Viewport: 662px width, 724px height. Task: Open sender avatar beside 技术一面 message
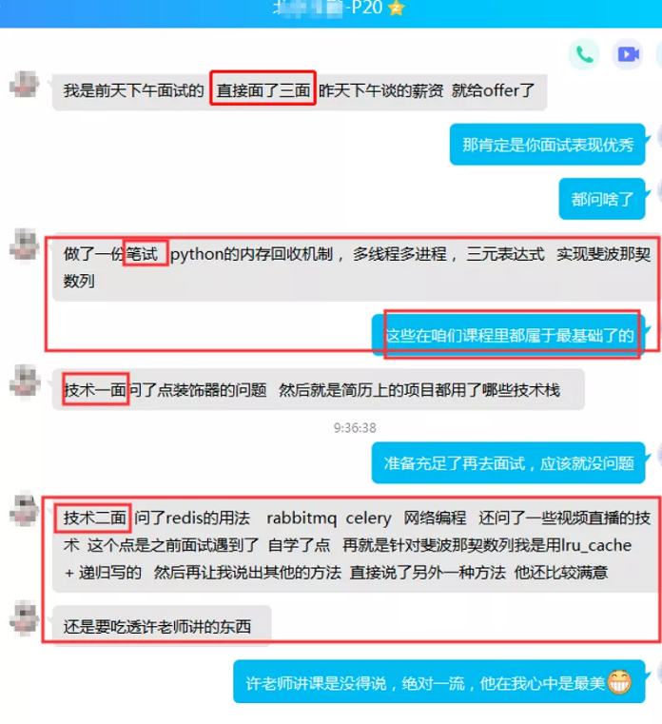[x=25, y=381]
